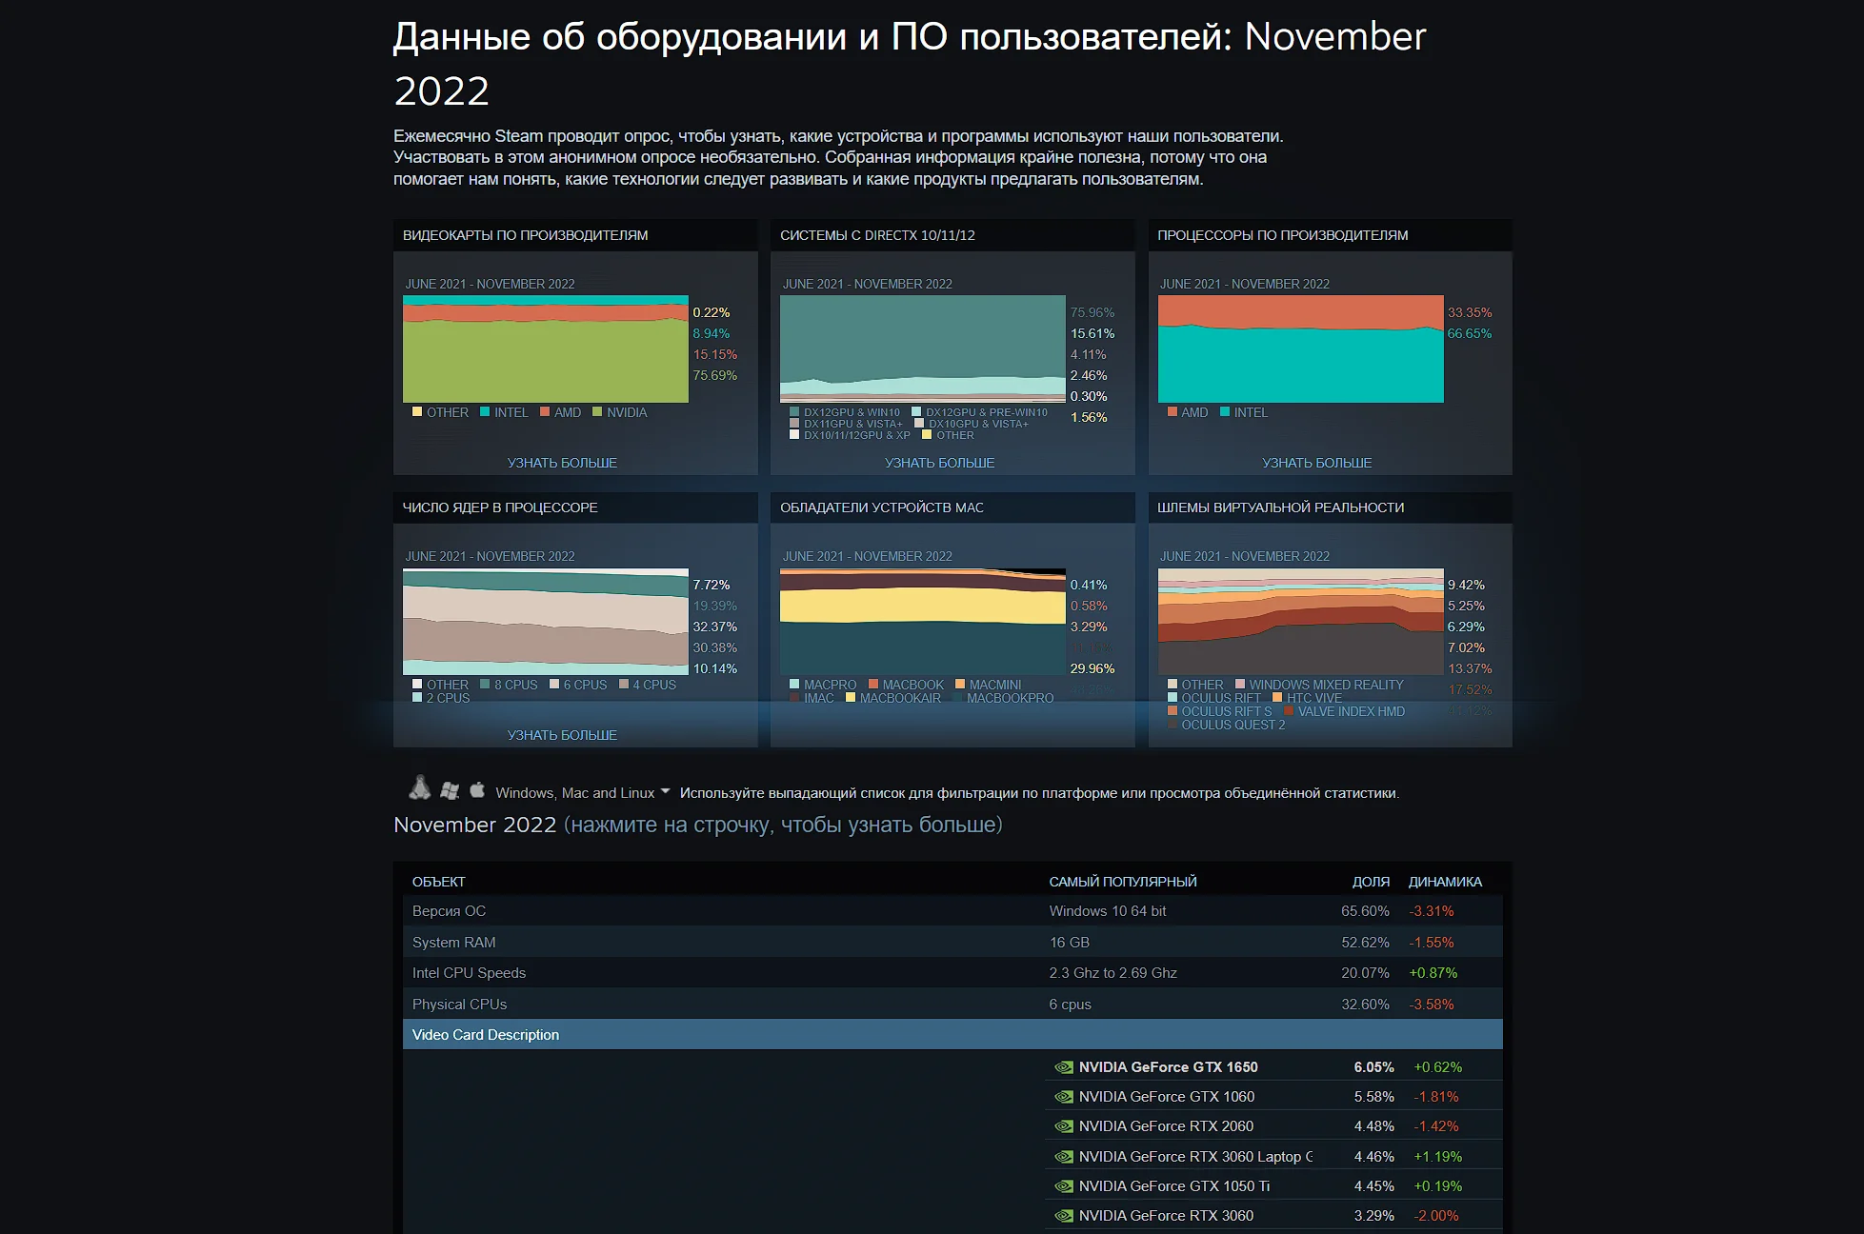Click the 'Windows 10 64 bit' table value
Viewport: 1864px width, 1234px height.
[1108, 911]
